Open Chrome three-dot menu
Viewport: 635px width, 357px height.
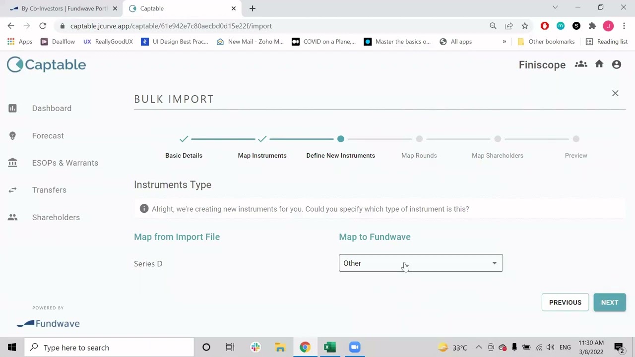click(624, 26)
